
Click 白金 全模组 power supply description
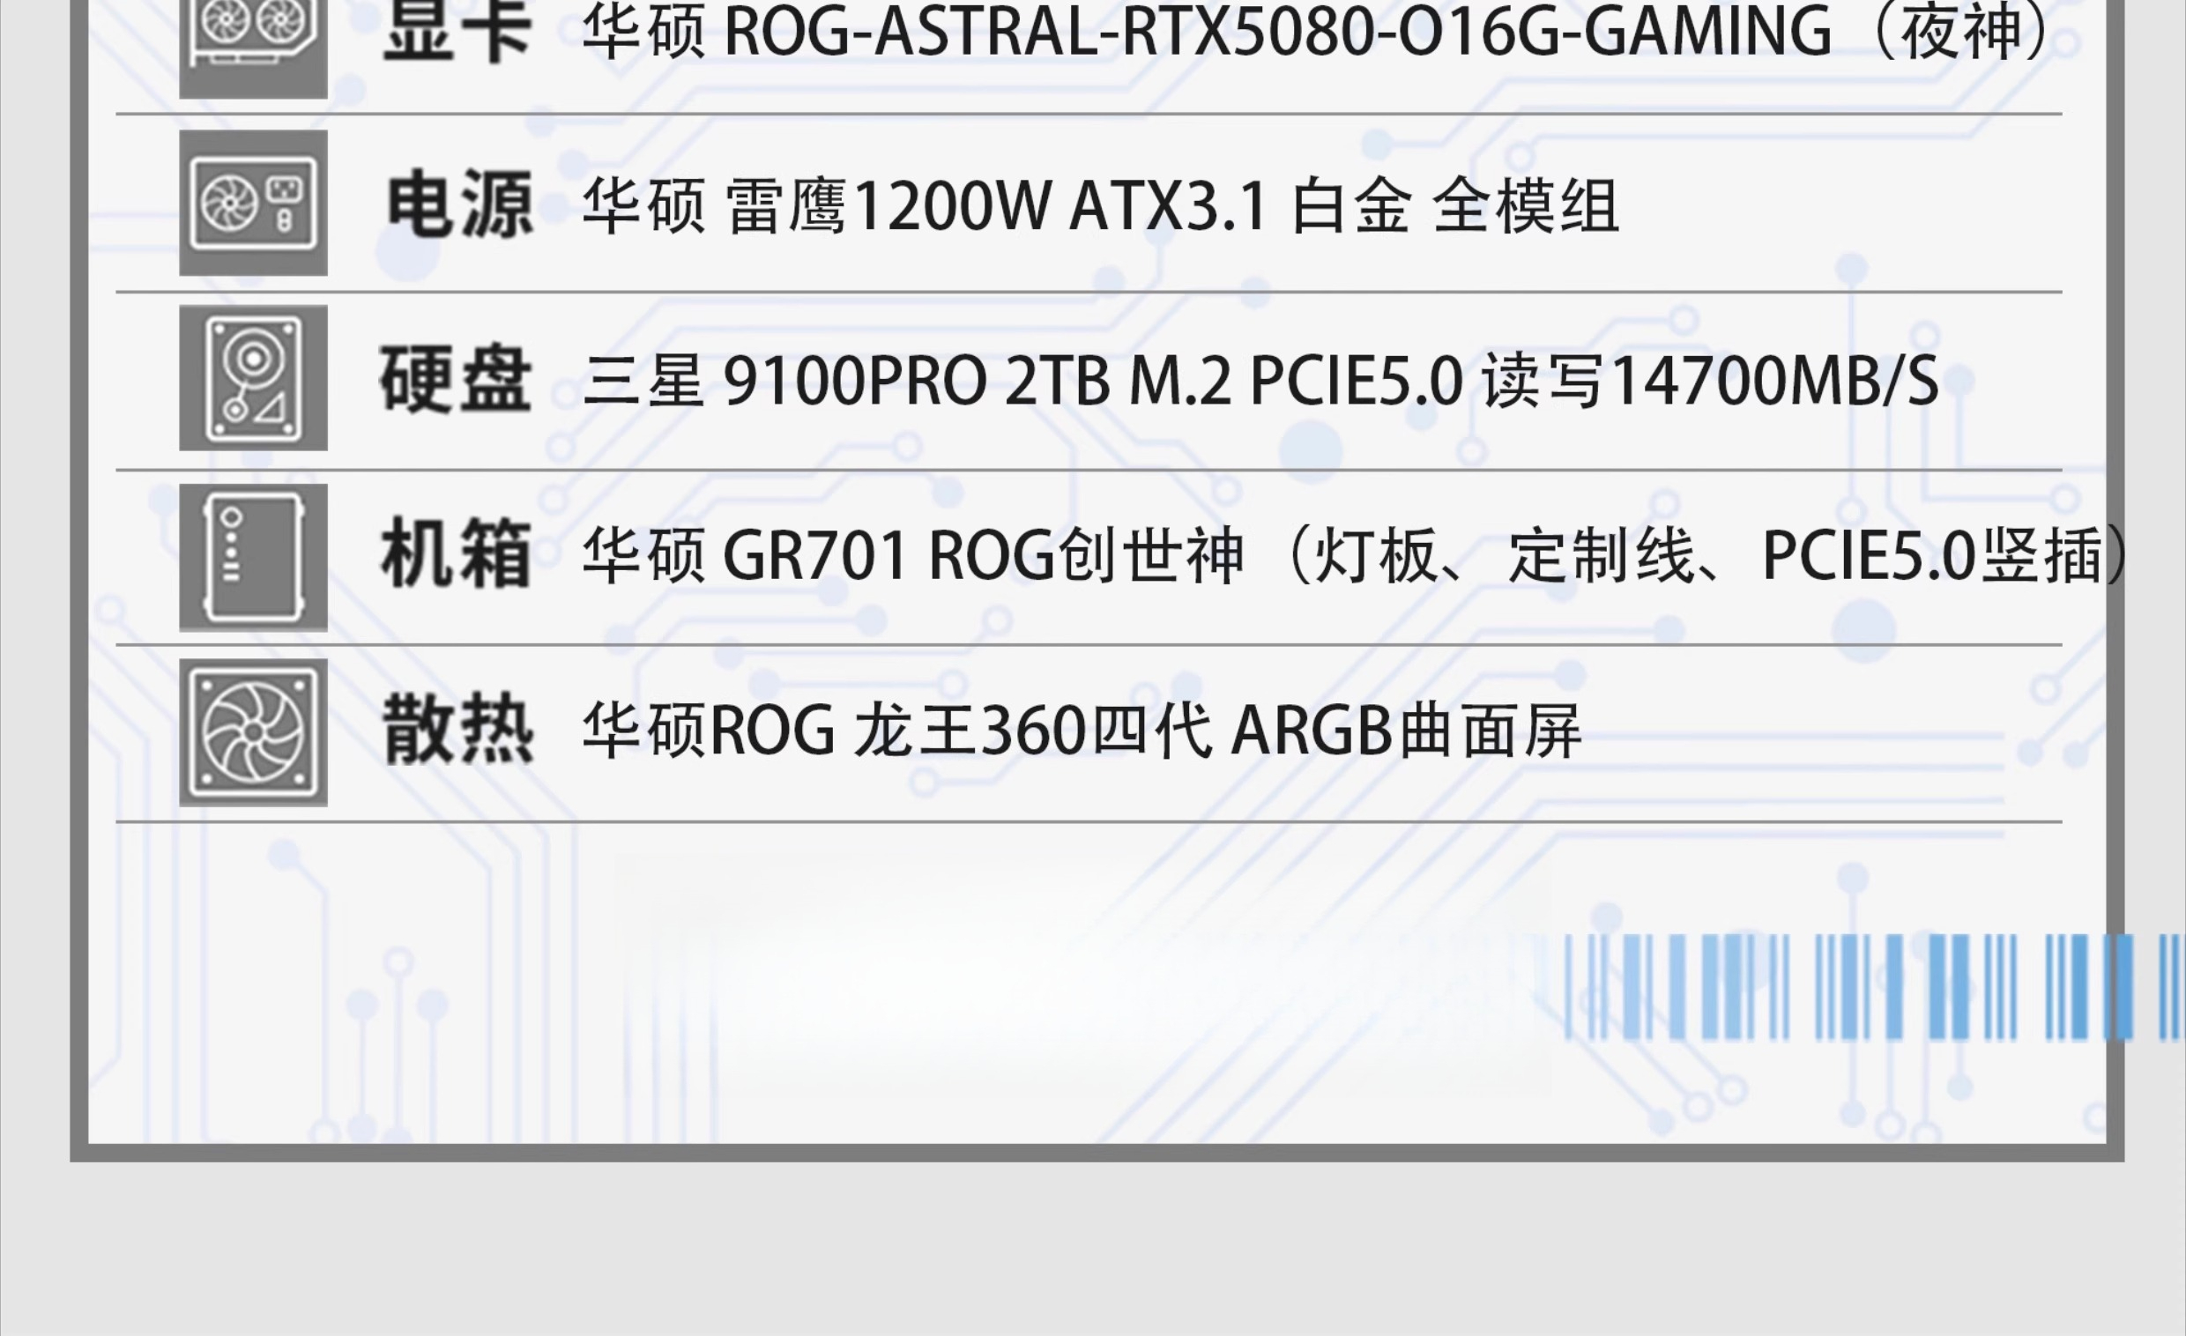click(x=1455, y=206)
